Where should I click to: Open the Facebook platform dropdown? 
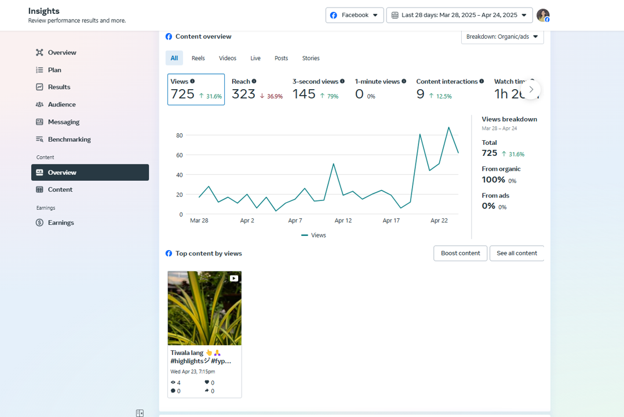[x=355, y=15]
